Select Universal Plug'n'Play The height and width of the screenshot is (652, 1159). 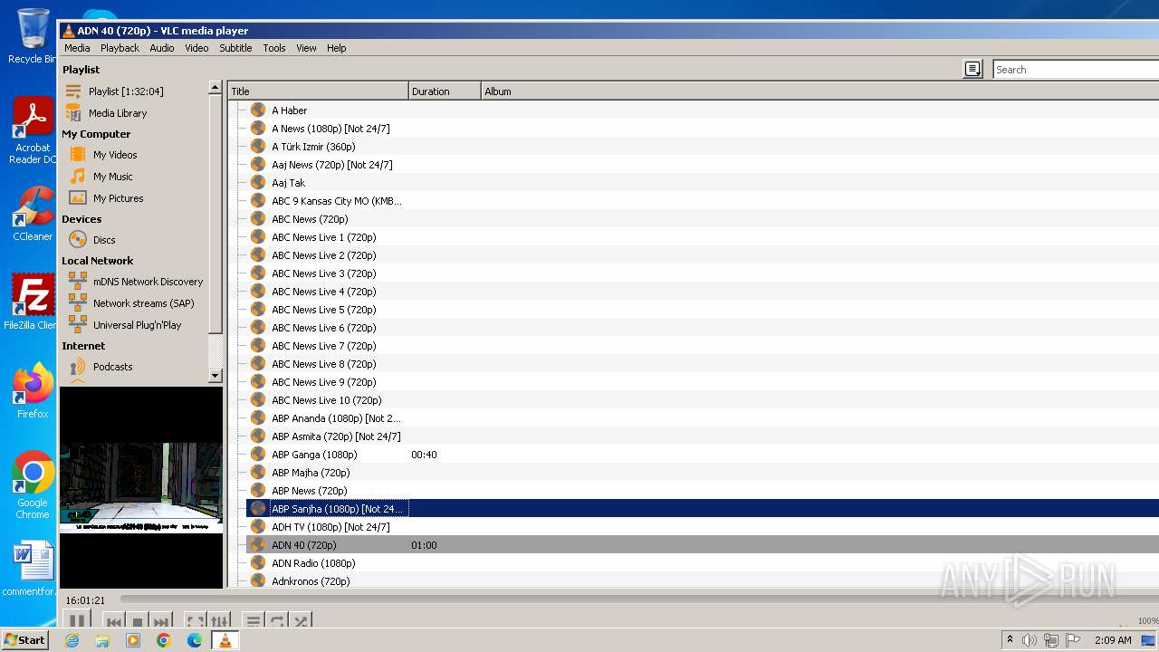tap(137, 325)
